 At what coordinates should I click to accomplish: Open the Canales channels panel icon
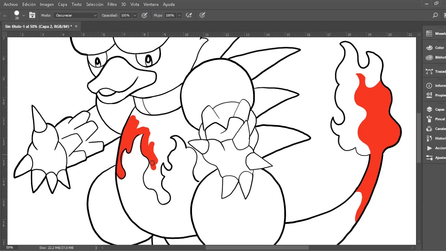429,129
